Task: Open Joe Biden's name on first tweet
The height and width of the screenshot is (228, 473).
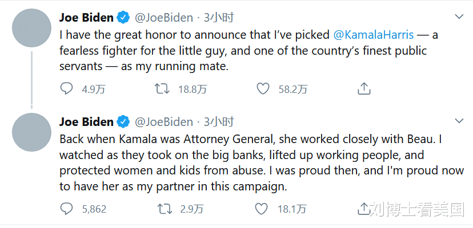Action: coord(86,18)
